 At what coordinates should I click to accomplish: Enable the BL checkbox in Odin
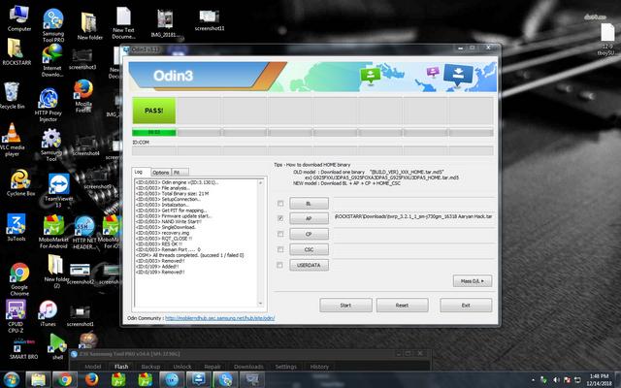click(280, 204)
